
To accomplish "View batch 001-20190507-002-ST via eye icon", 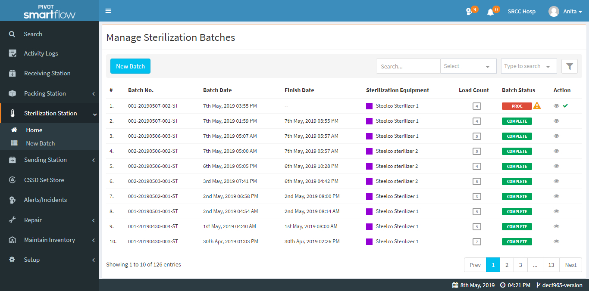I will click(x=557, y=105).
